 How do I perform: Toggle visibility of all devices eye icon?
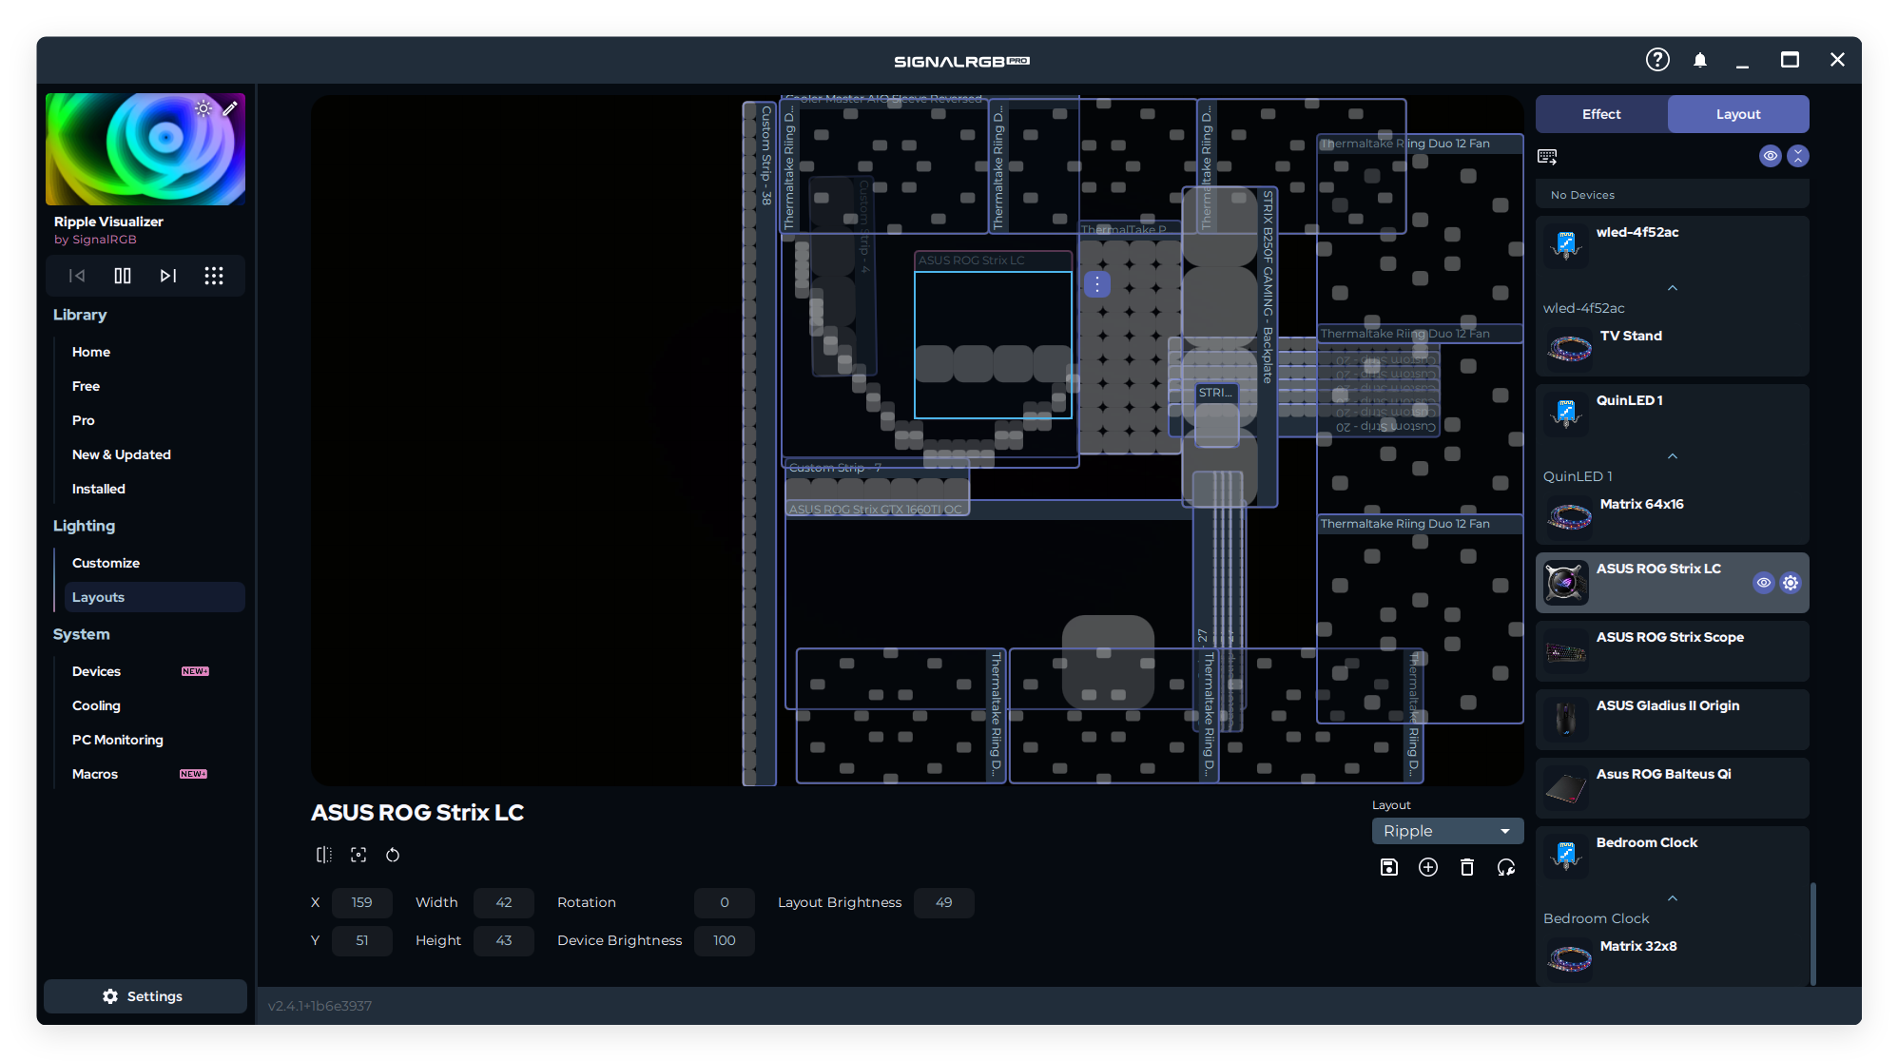point(1770,156)
